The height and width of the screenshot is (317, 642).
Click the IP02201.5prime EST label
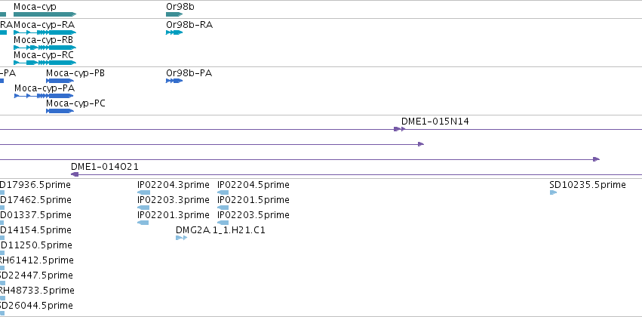point(253,200)
